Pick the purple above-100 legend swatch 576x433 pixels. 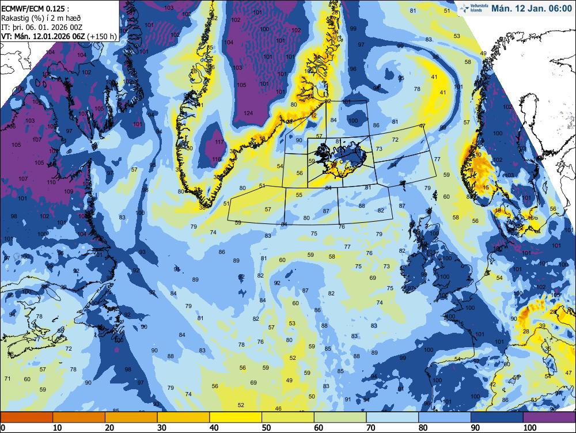[549, 417]
